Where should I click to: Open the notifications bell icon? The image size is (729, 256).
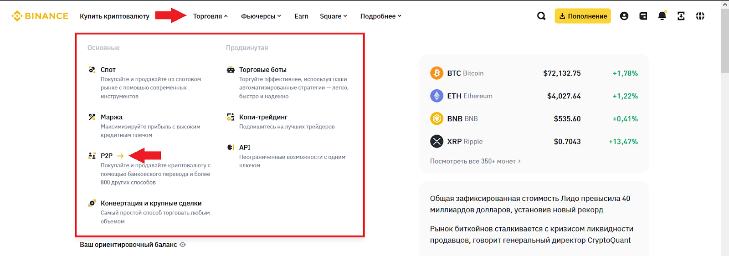[x=662, y=16]
